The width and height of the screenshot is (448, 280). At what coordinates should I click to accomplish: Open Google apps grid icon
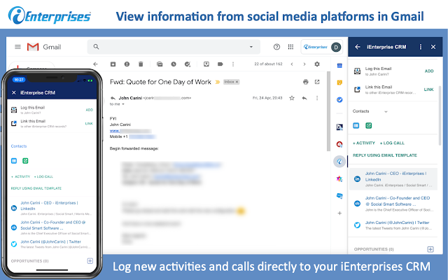(x=290, y=47)
